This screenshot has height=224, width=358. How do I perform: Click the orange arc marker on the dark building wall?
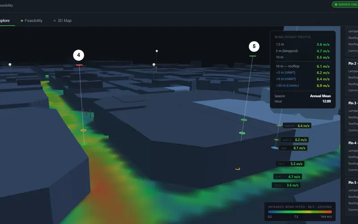coord(238,169)
